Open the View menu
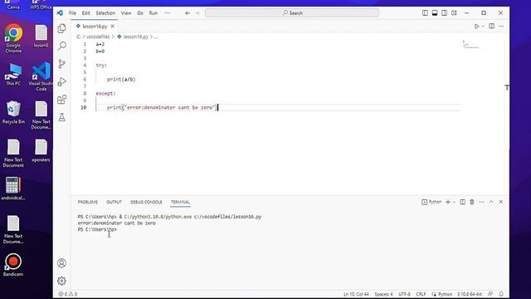The height and width of the screenshot is (299, 531). [x=126, y=13]
